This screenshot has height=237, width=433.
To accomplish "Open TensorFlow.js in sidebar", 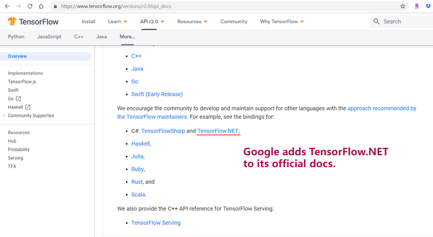I will [x=22, y=82].
